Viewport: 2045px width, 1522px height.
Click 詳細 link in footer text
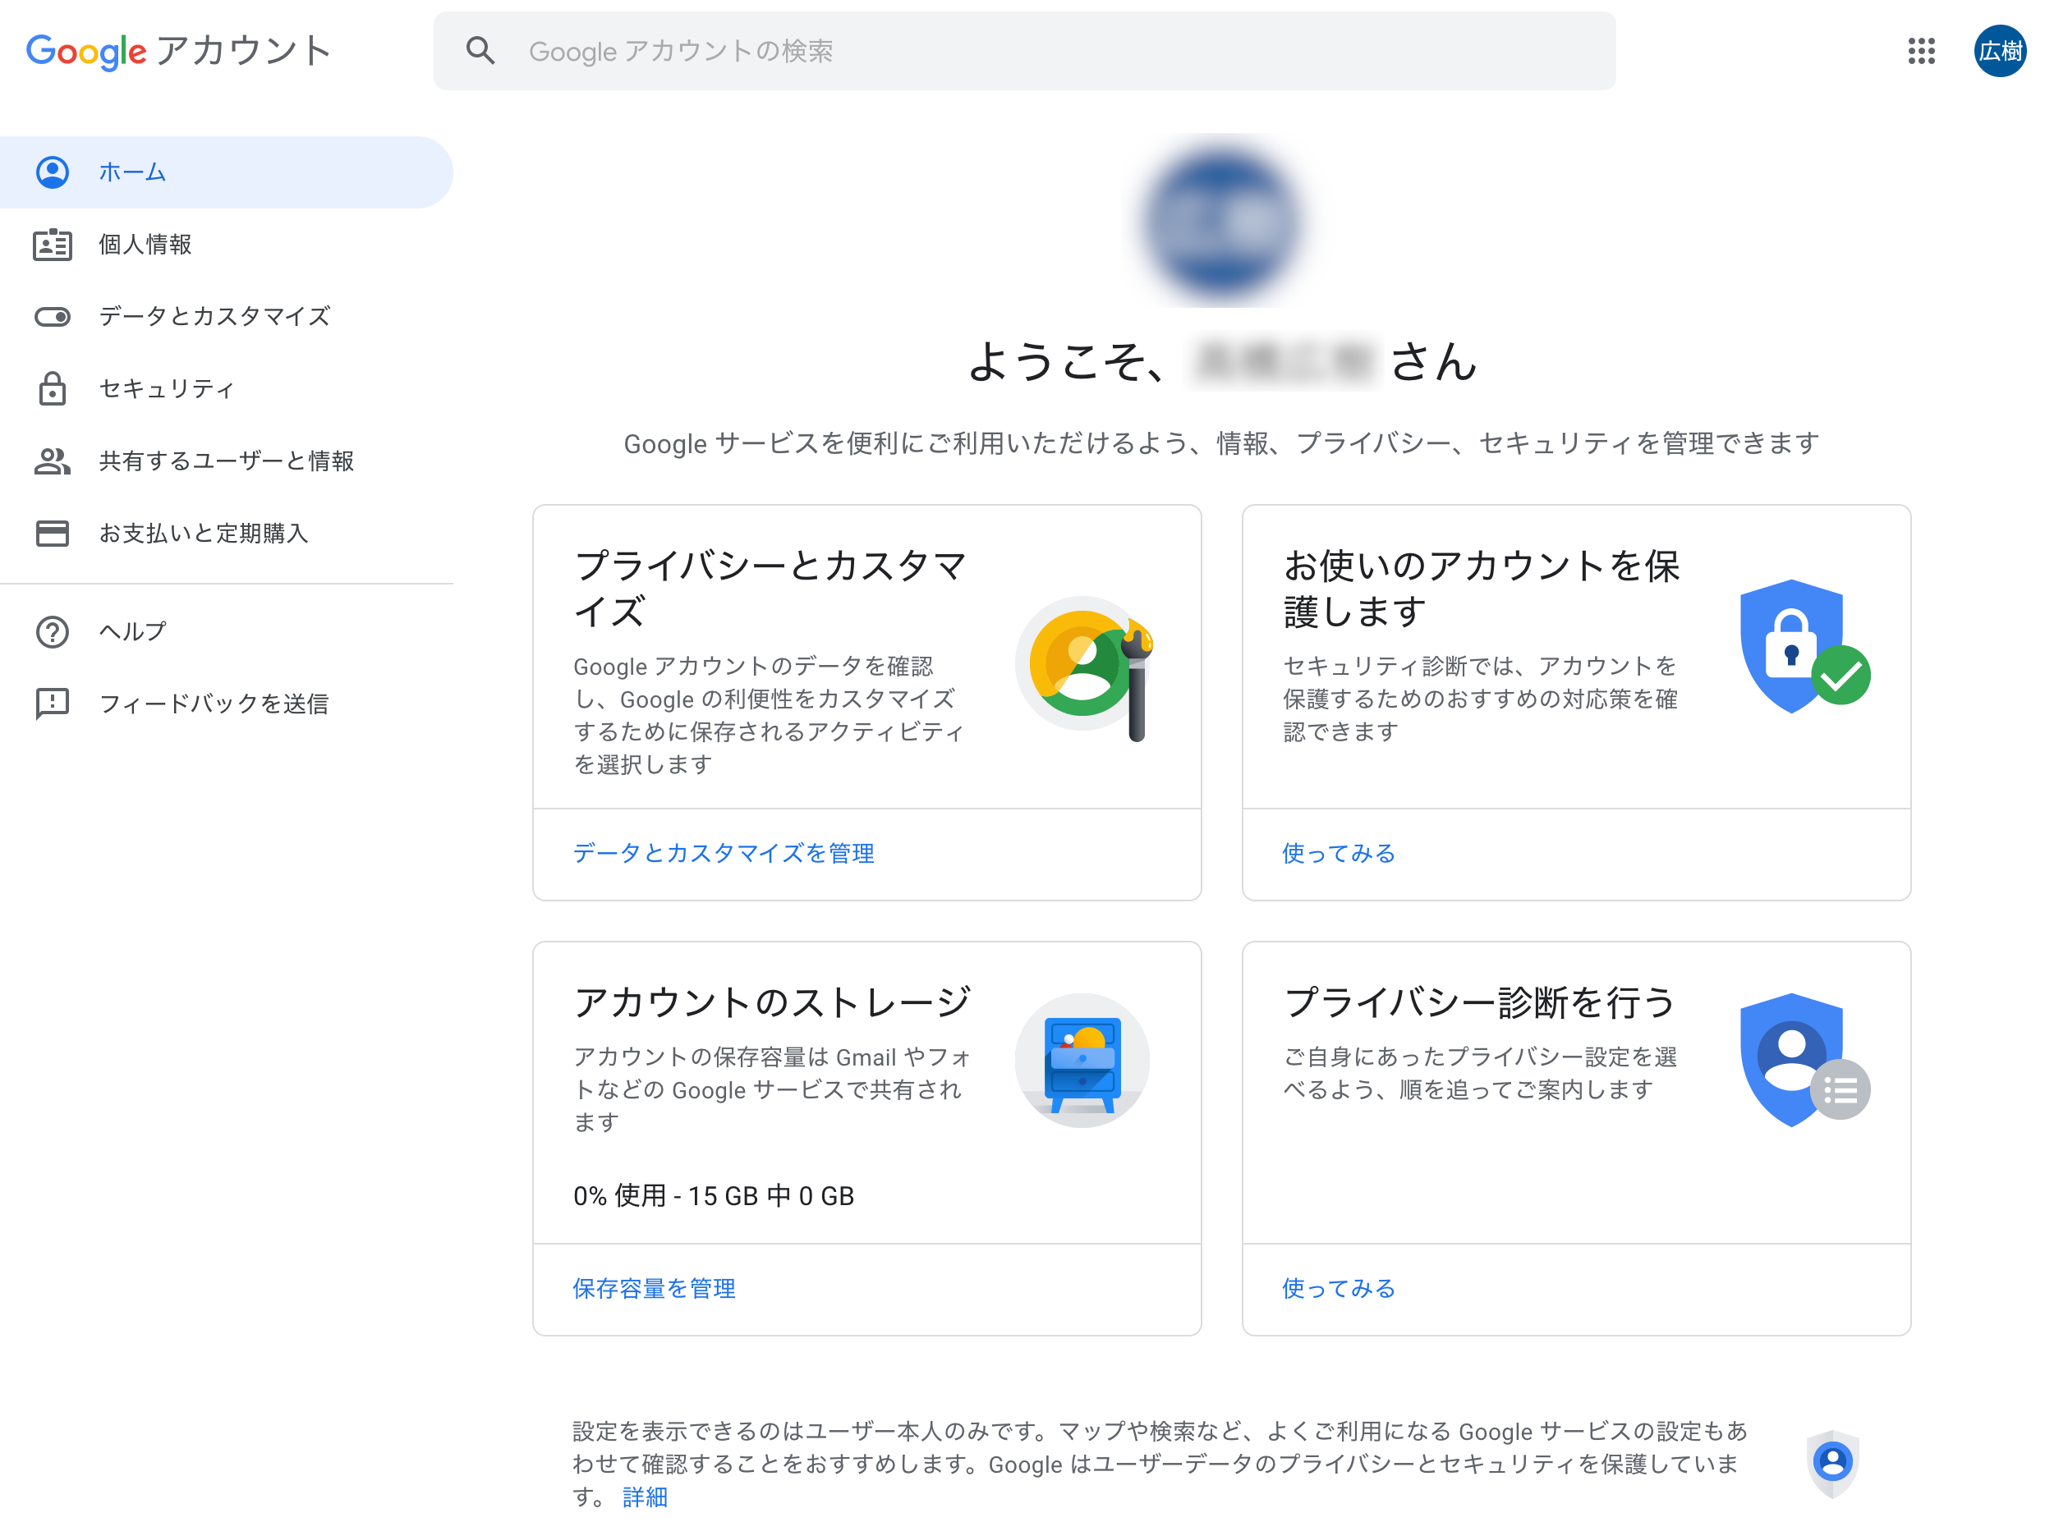644,1497
